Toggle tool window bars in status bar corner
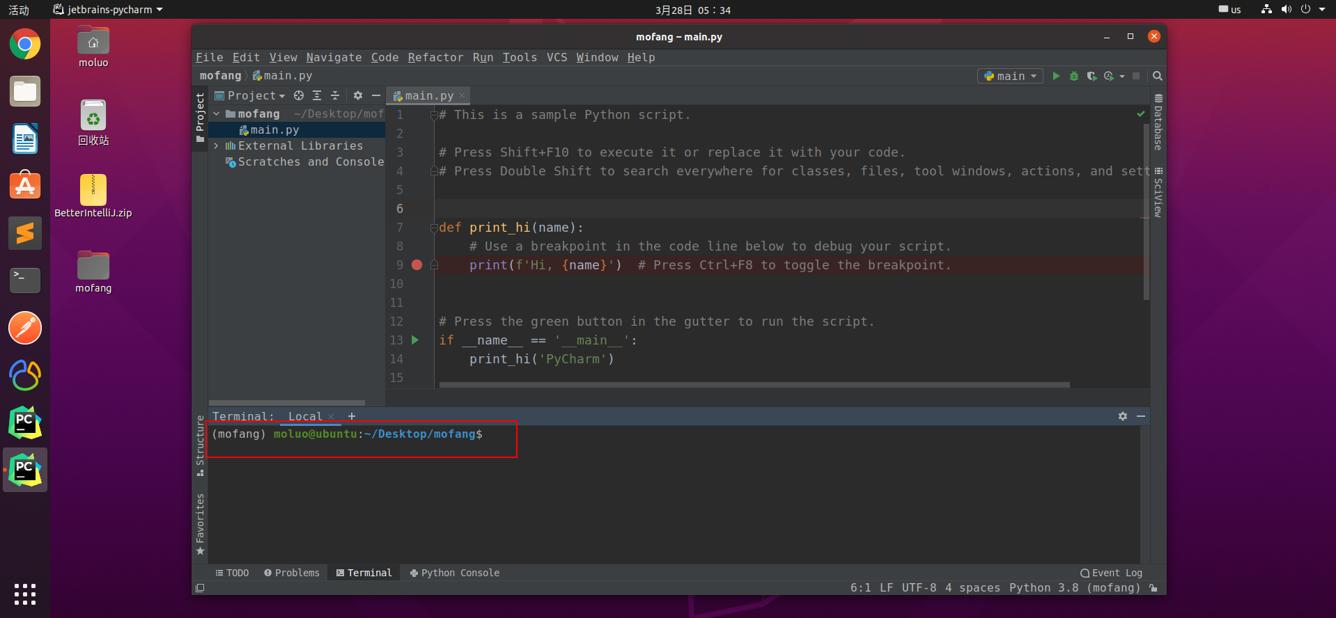 [200, 588]
